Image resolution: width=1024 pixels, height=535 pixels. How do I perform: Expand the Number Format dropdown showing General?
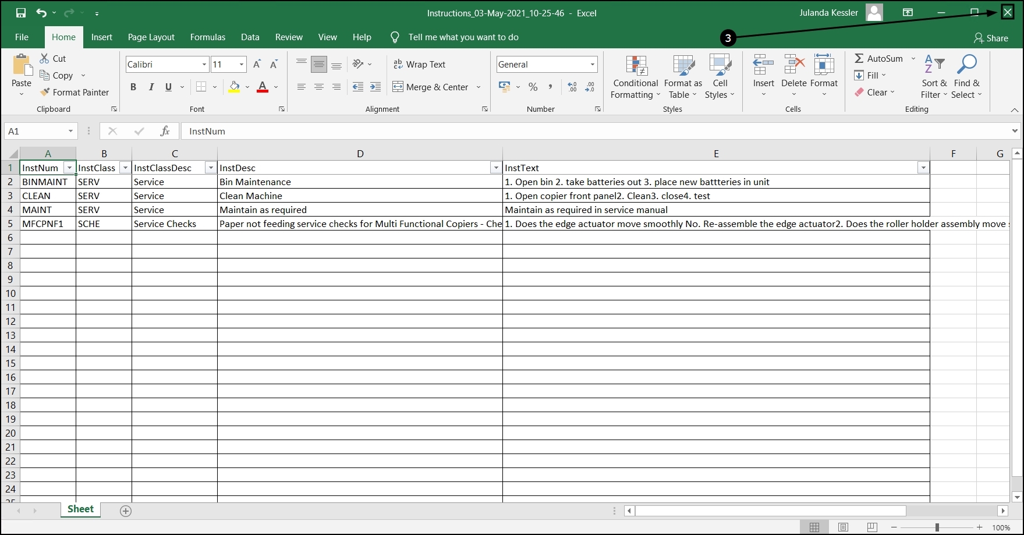click(593, 64)
